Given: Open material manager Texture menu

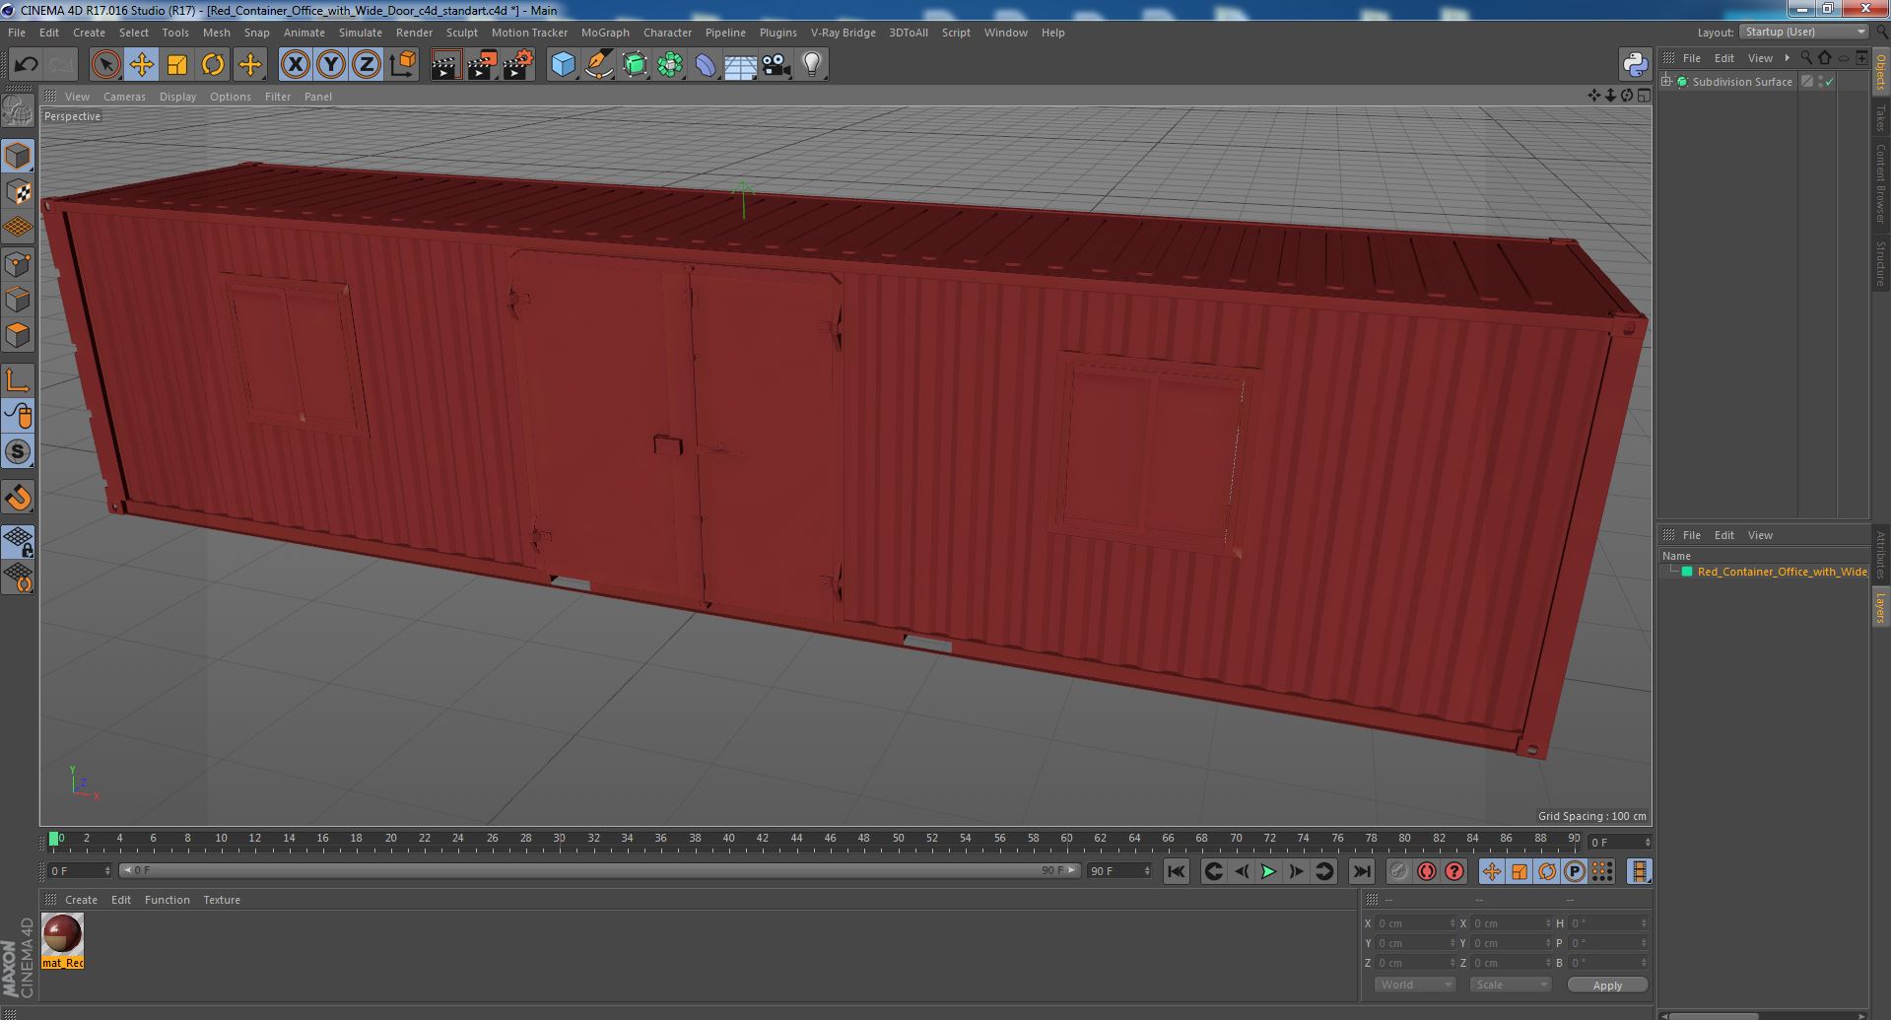Looking at the screenshot, I should coord(222,900).
